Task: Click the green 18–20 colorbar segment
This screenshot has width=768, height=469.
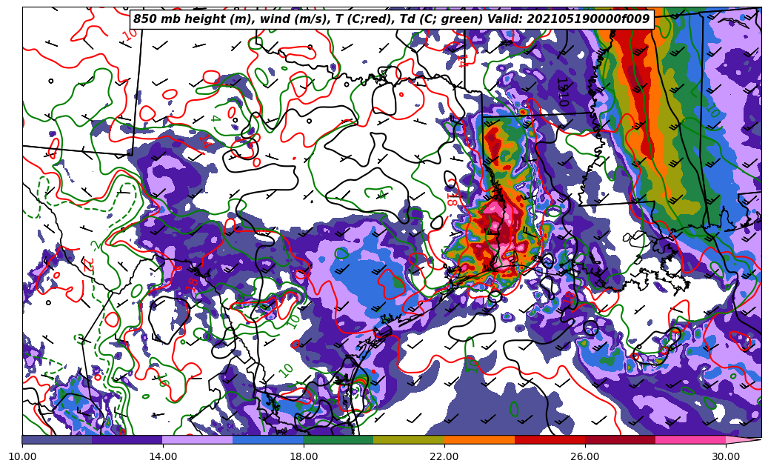Action: pos(338,439)
